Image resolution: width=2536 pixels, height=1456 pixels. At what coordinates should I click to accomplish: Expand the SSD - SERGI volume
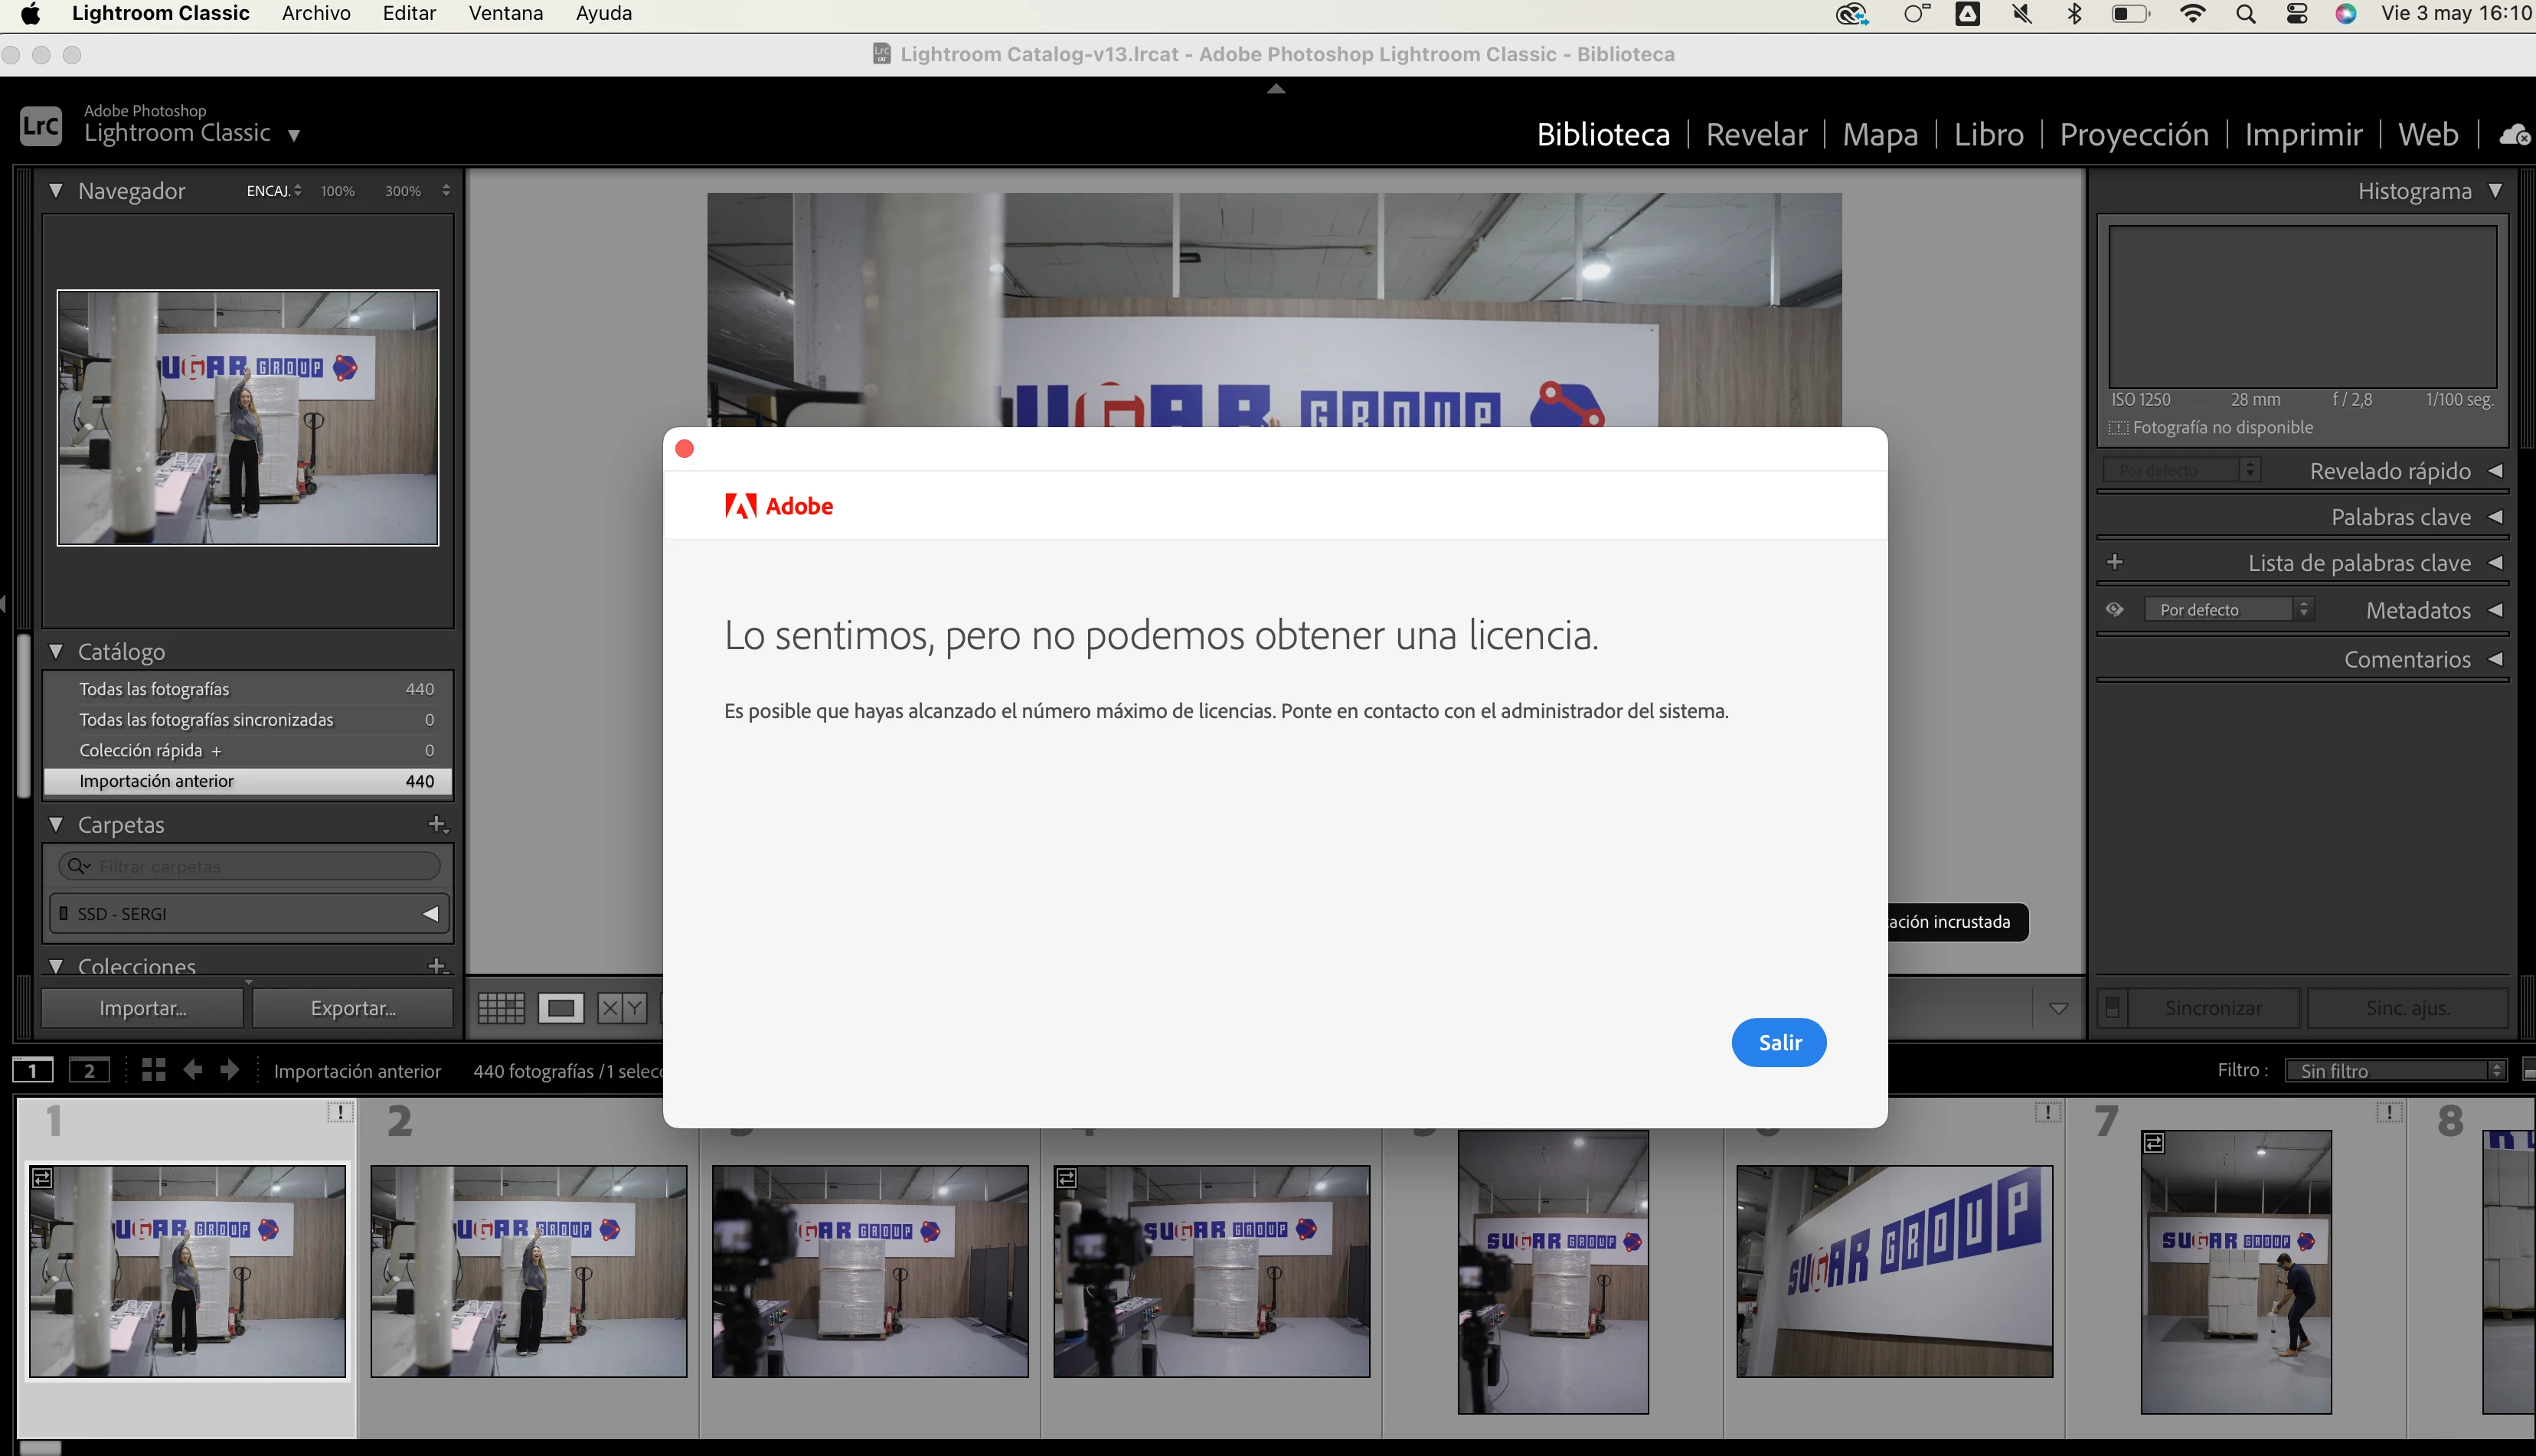coord(431,914)
